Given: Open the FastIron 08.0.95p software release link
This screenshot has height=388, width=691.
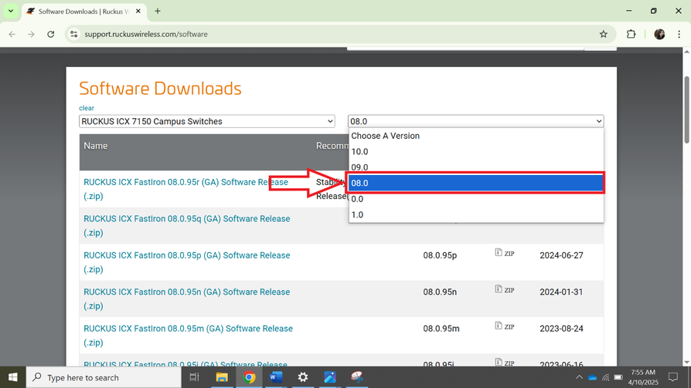Looking at the screenshot, I should [186, 255].
